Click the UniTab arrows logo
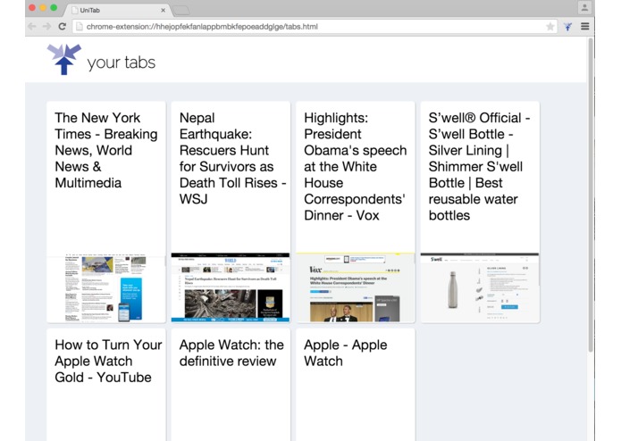The width and height of the screenshot is (621, 441). coord(63,59)
